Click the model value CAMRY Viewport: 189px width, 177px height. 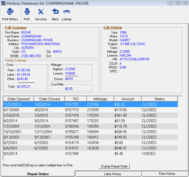coord(125,40)
